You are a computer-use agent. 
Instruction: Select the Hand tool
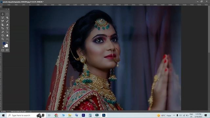tap(7, 35)
